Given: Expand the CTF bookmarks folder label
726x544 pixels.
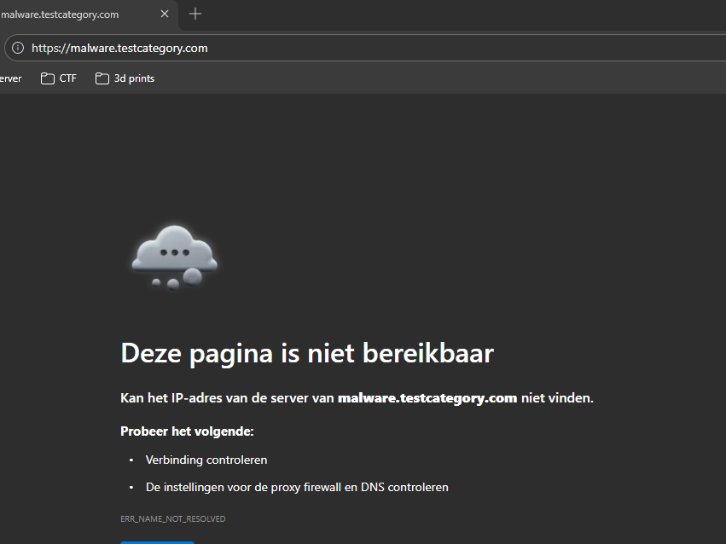Looking at the screenshot, I should click(67, 78).
